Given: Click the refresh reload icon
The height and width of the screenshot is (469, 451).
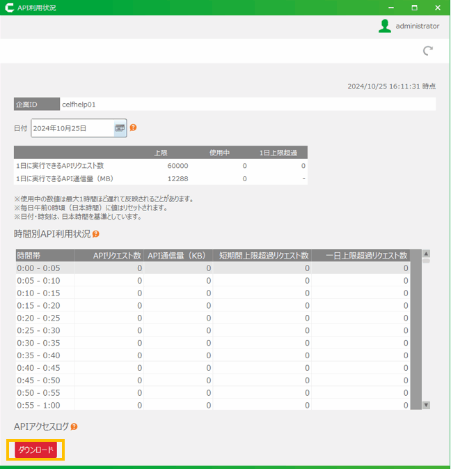Looking at the screenshot, I should click(428, 51).
